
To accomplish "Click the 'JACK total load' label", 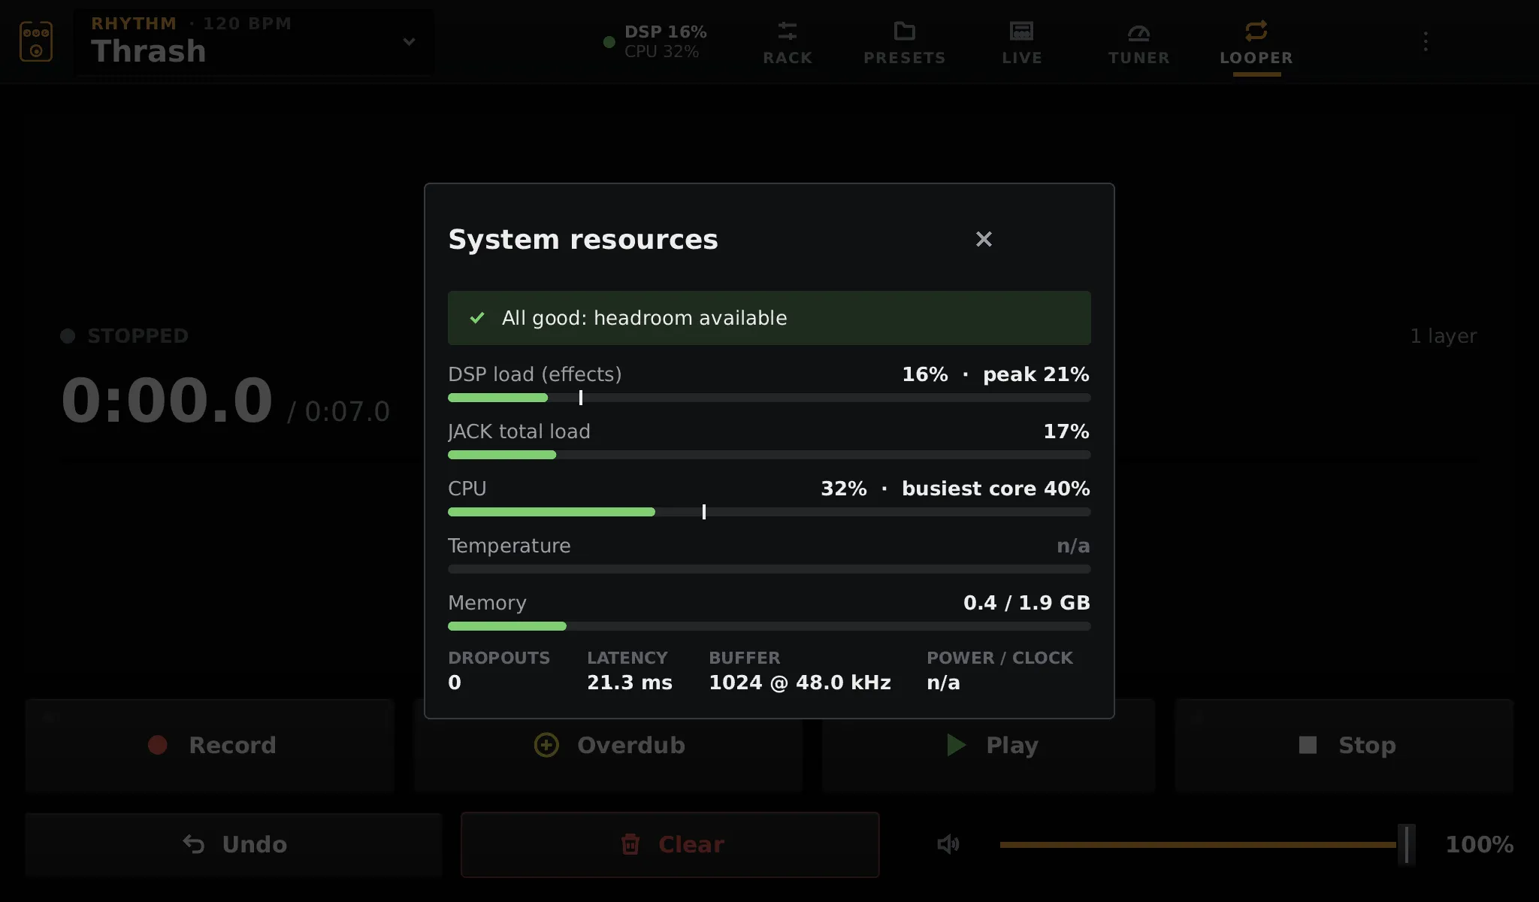I will click(519, 431).
